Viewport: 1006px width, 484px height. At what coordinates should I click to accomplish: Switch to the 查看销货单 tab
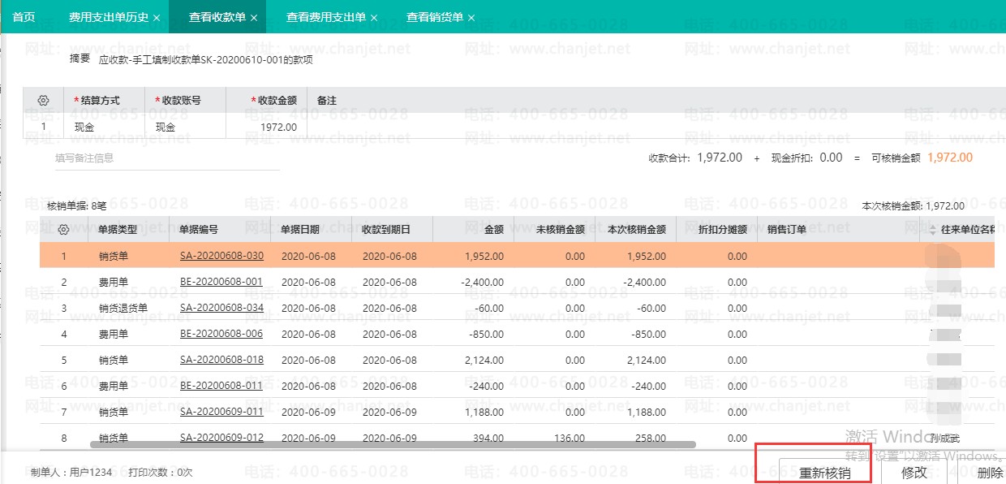434,17
